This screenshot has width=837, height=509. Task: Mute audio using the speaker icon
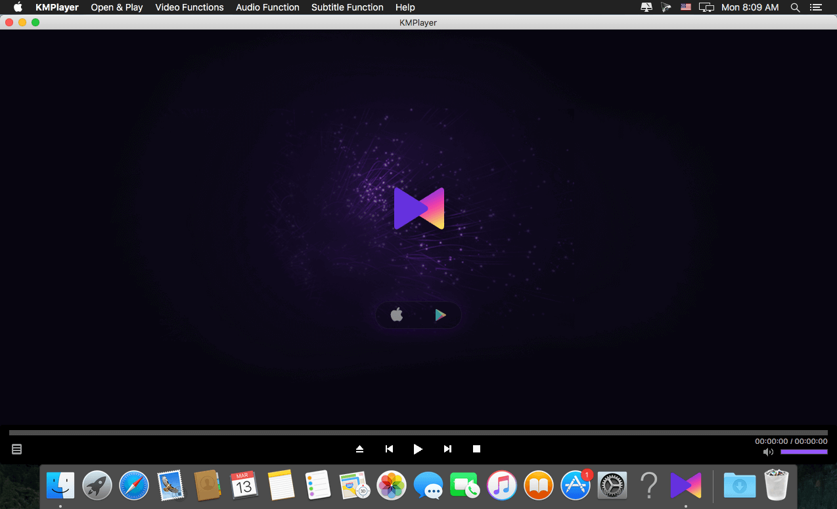(x=768, y=452)
